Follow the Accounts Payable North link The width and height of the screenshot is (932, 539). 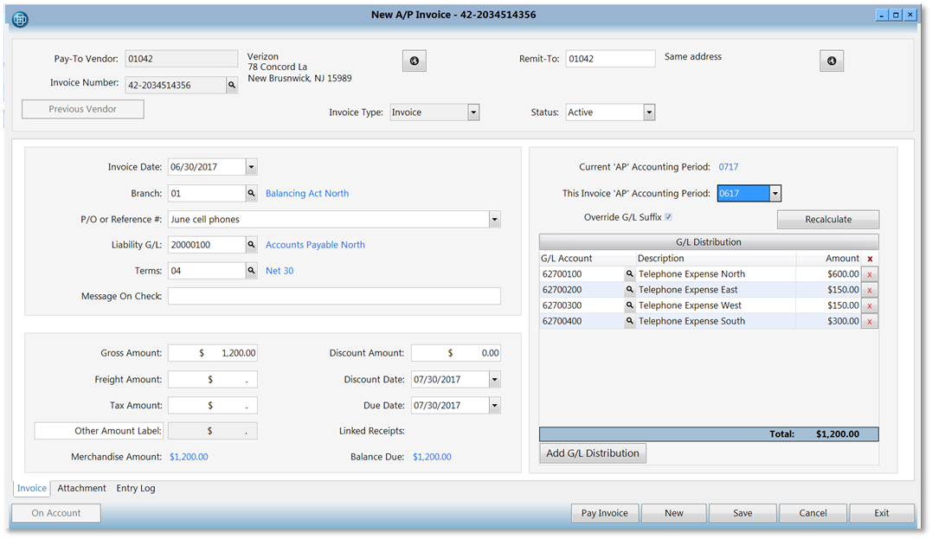[x=315, y=245]
